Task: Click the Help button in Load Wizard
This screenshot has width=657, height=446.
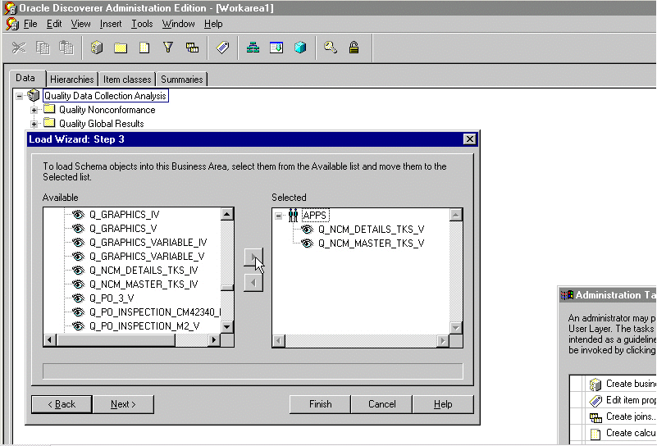Action: coord(443,404)
